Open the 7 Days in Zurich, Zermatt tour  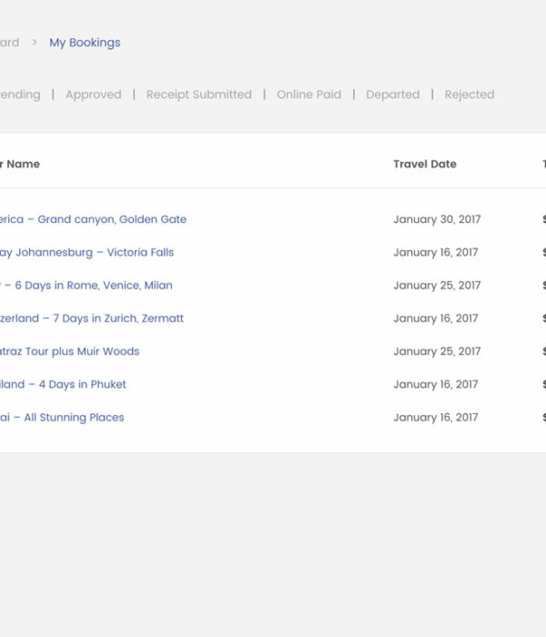pyautogui.click(x=92, y=318)
